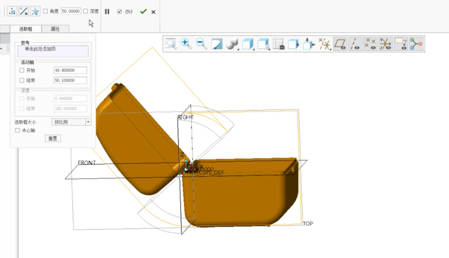Viewport: 449px width, 258px height.
Task: Pause the feature with the pause icon
Action: [x=107, y=11]
